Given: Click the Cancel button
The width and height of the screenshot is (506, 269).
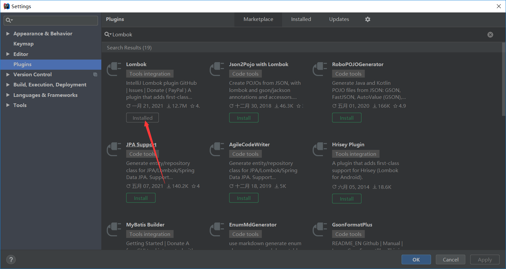Looking at the screenshot, I should (451, 260).
